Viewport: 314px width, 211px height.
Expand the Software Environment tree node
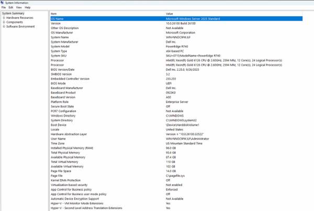pyautogui.click(x=4, y=27)
